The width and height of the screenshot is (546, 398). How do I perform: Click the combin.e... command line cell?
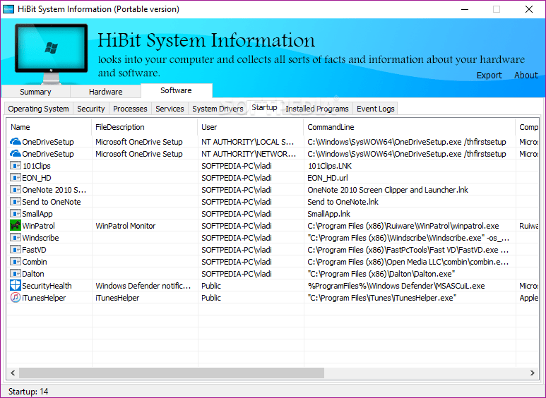click(x=408, y=262)
